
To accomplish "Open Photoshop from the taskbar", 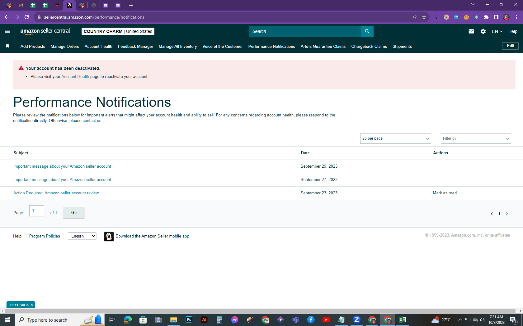I will click(x=189, y=320).
